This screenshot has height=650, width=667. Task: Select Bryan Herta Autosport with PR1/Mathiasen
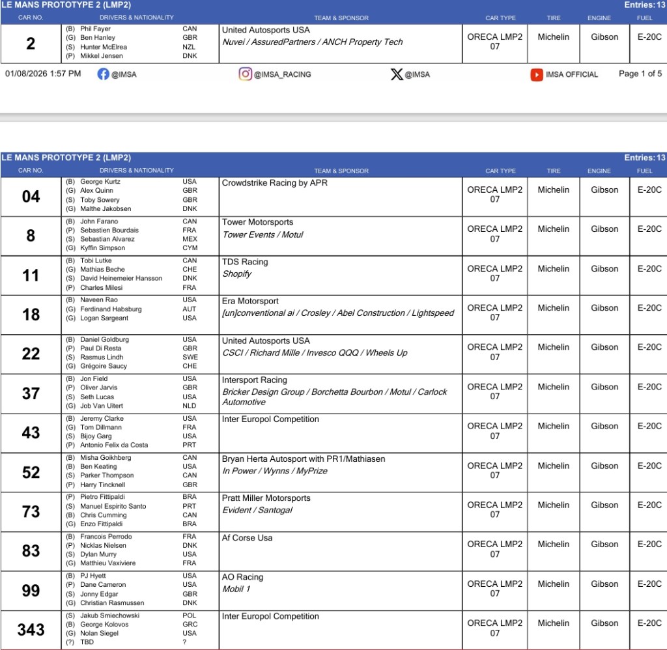[303, 459]
